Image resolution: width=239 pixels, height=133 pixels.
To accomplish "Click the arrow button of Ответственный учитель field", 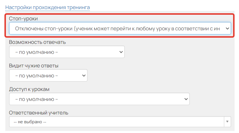I will (x=227, y=122).
